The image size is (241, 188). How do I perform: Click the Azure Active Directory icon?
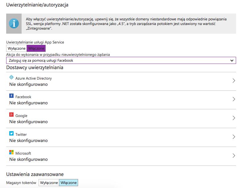pyautogui.click(x=11, y=77)
